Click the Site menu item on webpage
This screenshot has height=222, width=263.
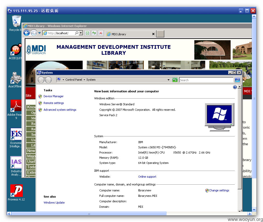coord(28,95)
